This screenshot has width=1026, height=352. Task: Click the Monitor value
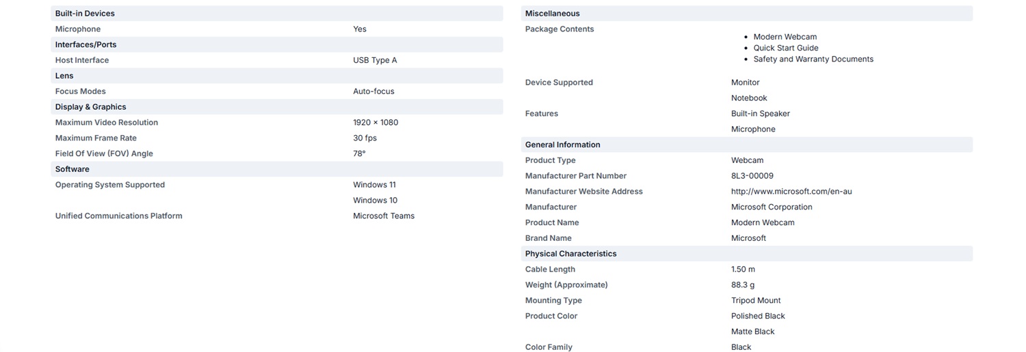[x=745, y=83]
